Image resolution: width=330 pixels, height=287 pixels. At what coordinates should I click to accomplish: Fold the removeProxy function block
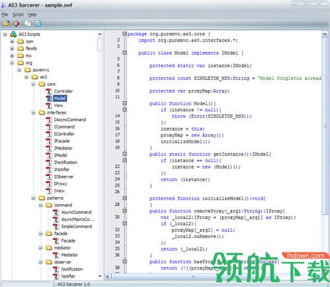tap(124, 211)
